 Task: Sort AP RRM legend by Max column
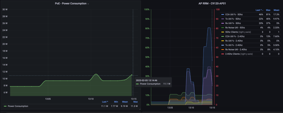tap(268, 10)
